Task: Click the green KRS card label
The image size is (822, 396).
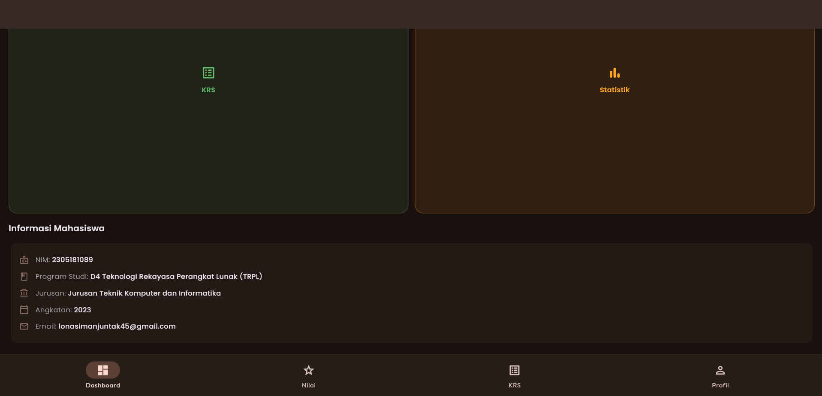Action: point(208,90)
